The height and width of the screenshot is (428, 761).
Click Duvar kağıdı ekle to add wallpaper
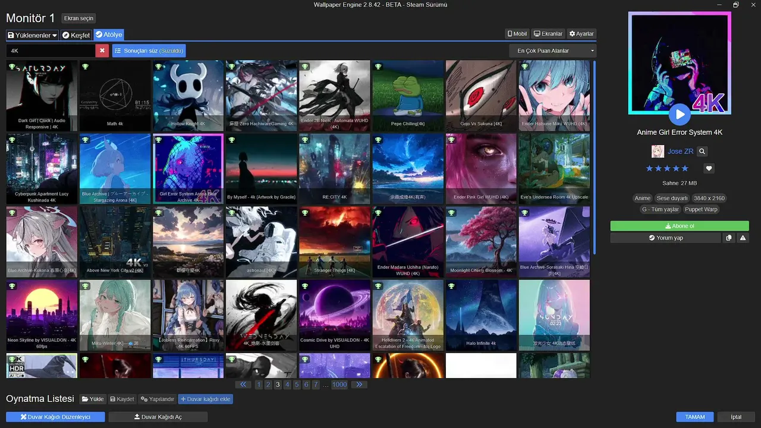[205, 399]
